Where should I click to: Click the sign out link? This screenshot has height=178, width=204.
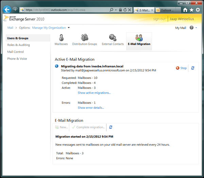[159, 19]
